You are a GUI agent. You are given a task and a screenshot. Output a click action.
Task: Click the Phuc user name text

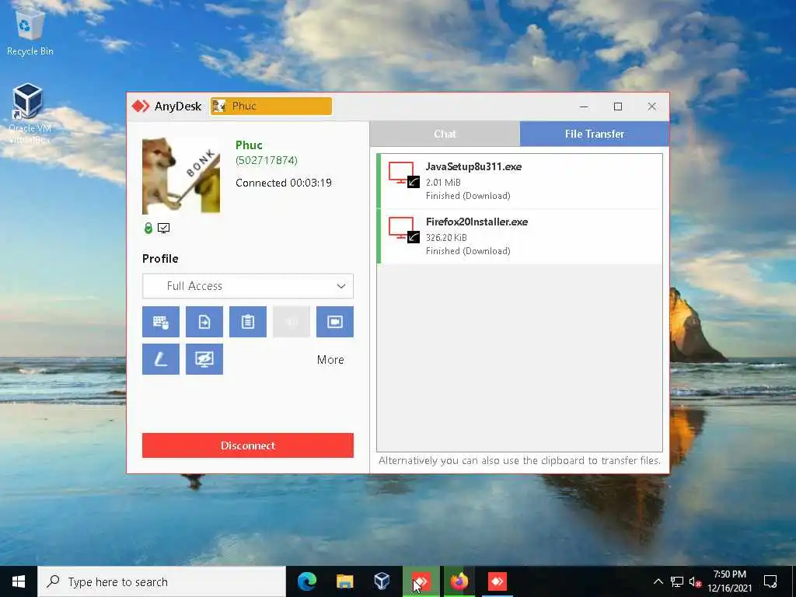[249, 145]
